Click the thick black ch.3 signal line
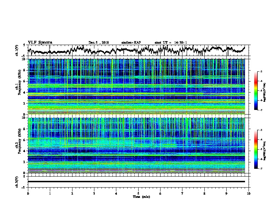This screenshot has width=280, height=217. [x=136, y=182]
